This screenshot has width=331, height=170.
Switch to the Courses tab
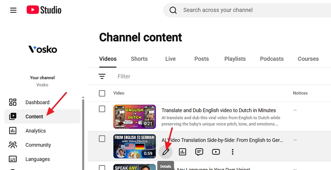pos(308,59)
